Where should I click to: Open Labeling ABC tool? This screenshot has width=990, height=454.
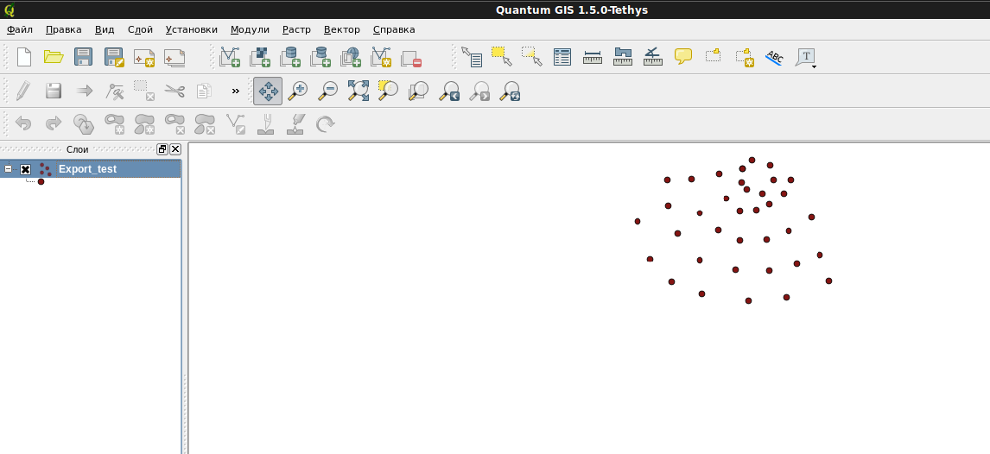775,57
